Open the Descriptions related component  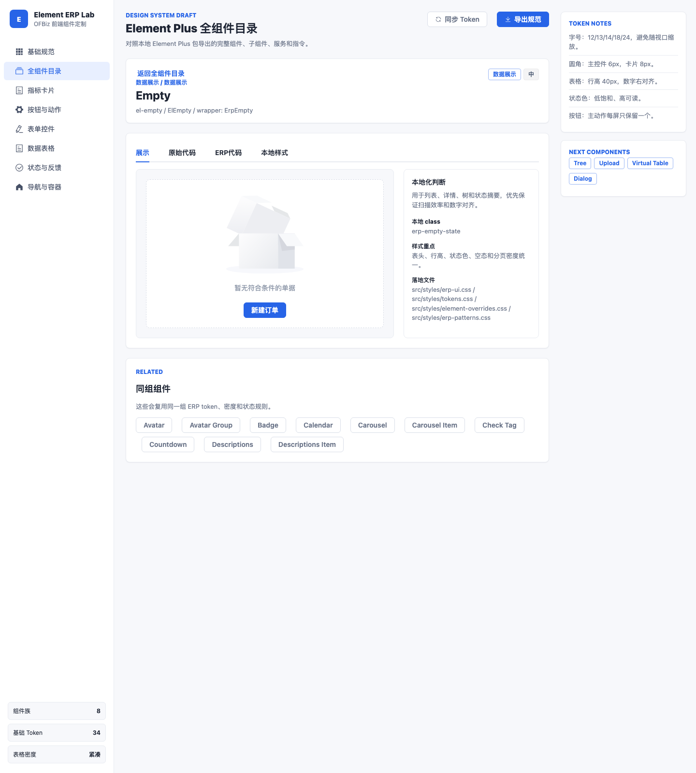(232, 444)
